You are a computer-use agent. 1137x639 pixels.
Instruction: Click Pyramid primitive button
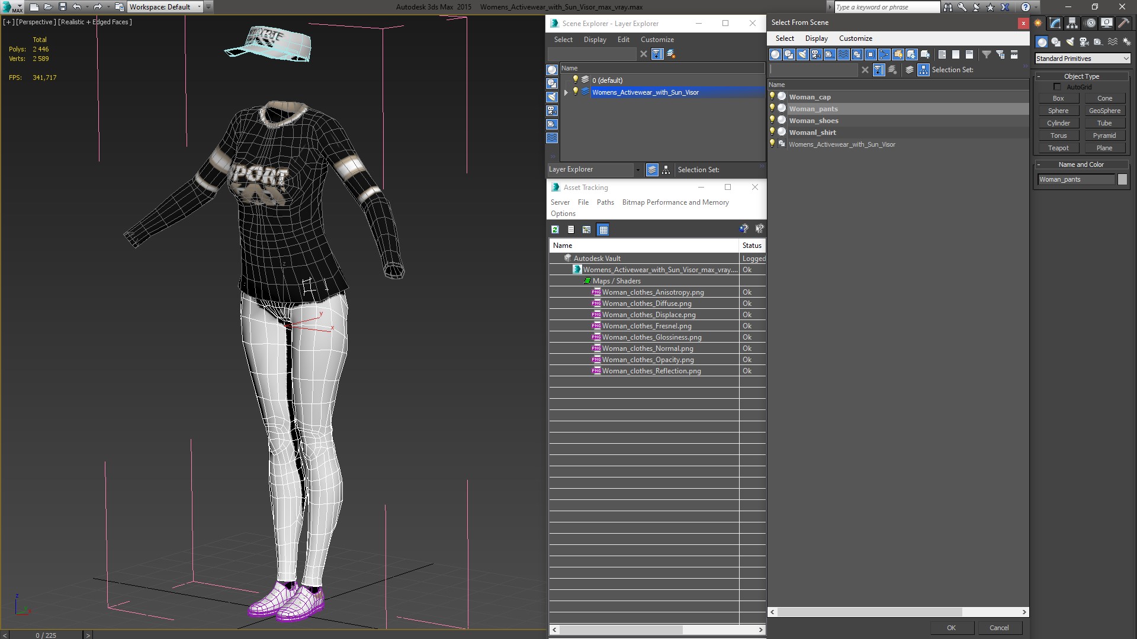click(1104, 135)
